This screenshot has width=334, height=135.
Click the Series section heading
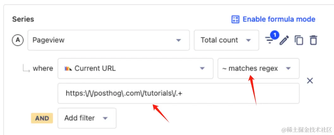tap(23, 19)
